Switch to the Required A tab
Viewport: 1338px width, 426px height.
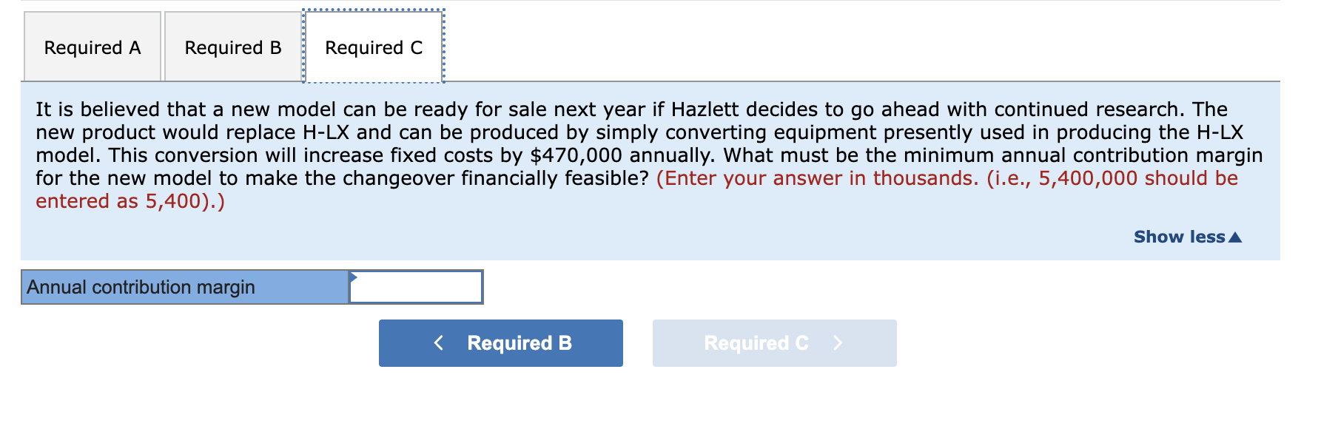[x=93, y=48]
